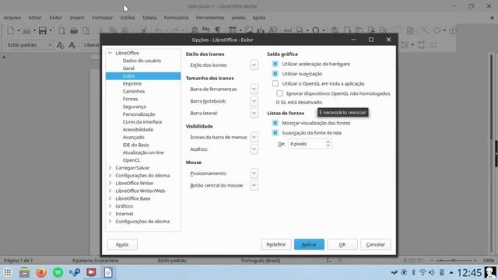Screen dimensions: 498x280
Task: Toggle Utilizar aceleração de hardware checkbox
Action: (275, 64)
